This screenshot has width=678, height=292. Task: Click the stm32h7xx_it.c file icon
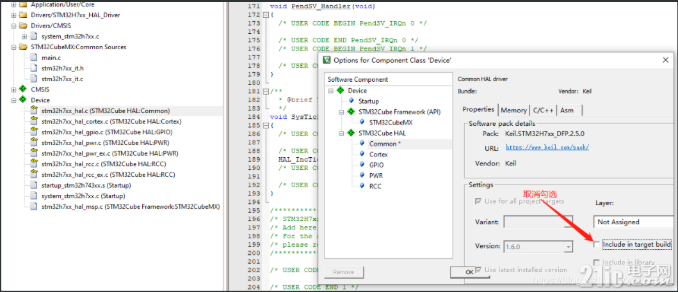tap(34, 79)
